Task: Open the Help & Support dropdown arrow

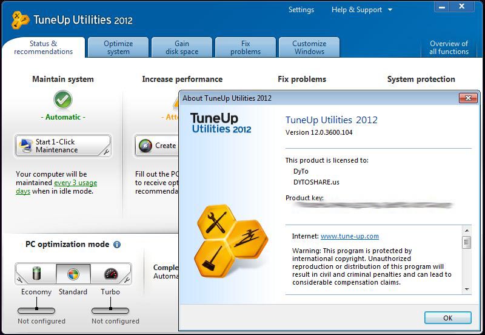Action: 390,10
